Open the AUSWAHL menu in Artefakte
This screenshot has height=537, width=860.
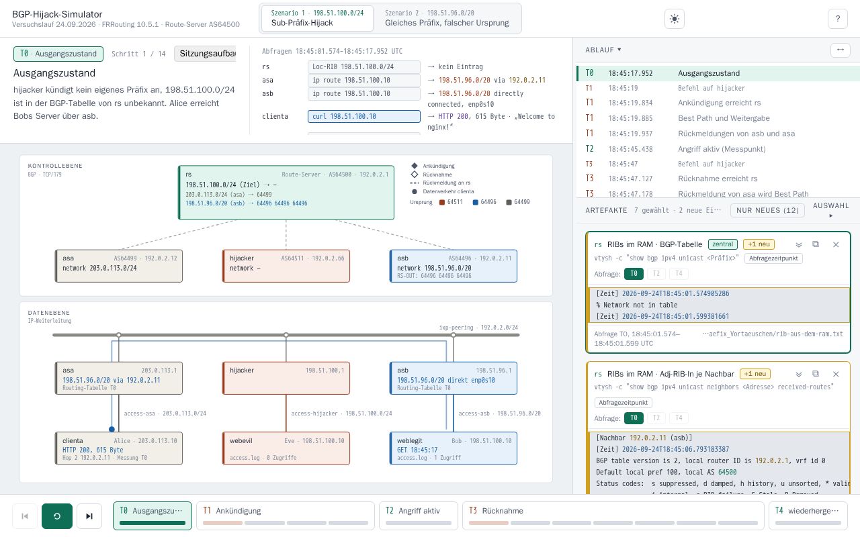coord(830,210)
